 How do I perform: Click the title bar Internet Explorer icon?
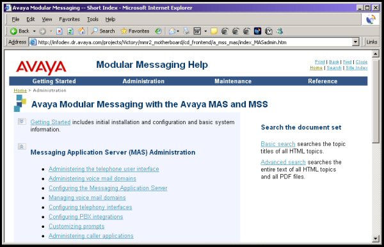pyautogui.click(x=8, y=8)
